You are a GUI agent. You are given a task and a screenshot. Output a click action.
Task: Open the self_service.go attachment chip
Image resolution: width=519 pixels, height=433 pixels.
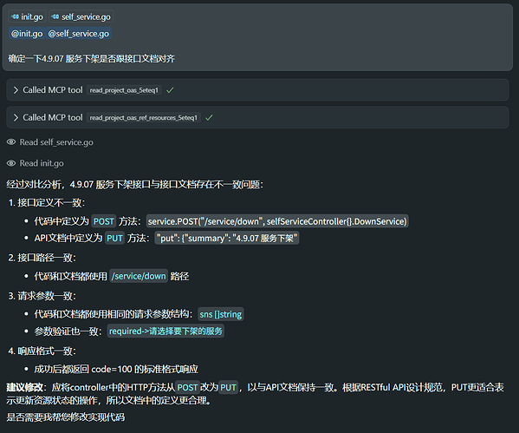(81, 16)
